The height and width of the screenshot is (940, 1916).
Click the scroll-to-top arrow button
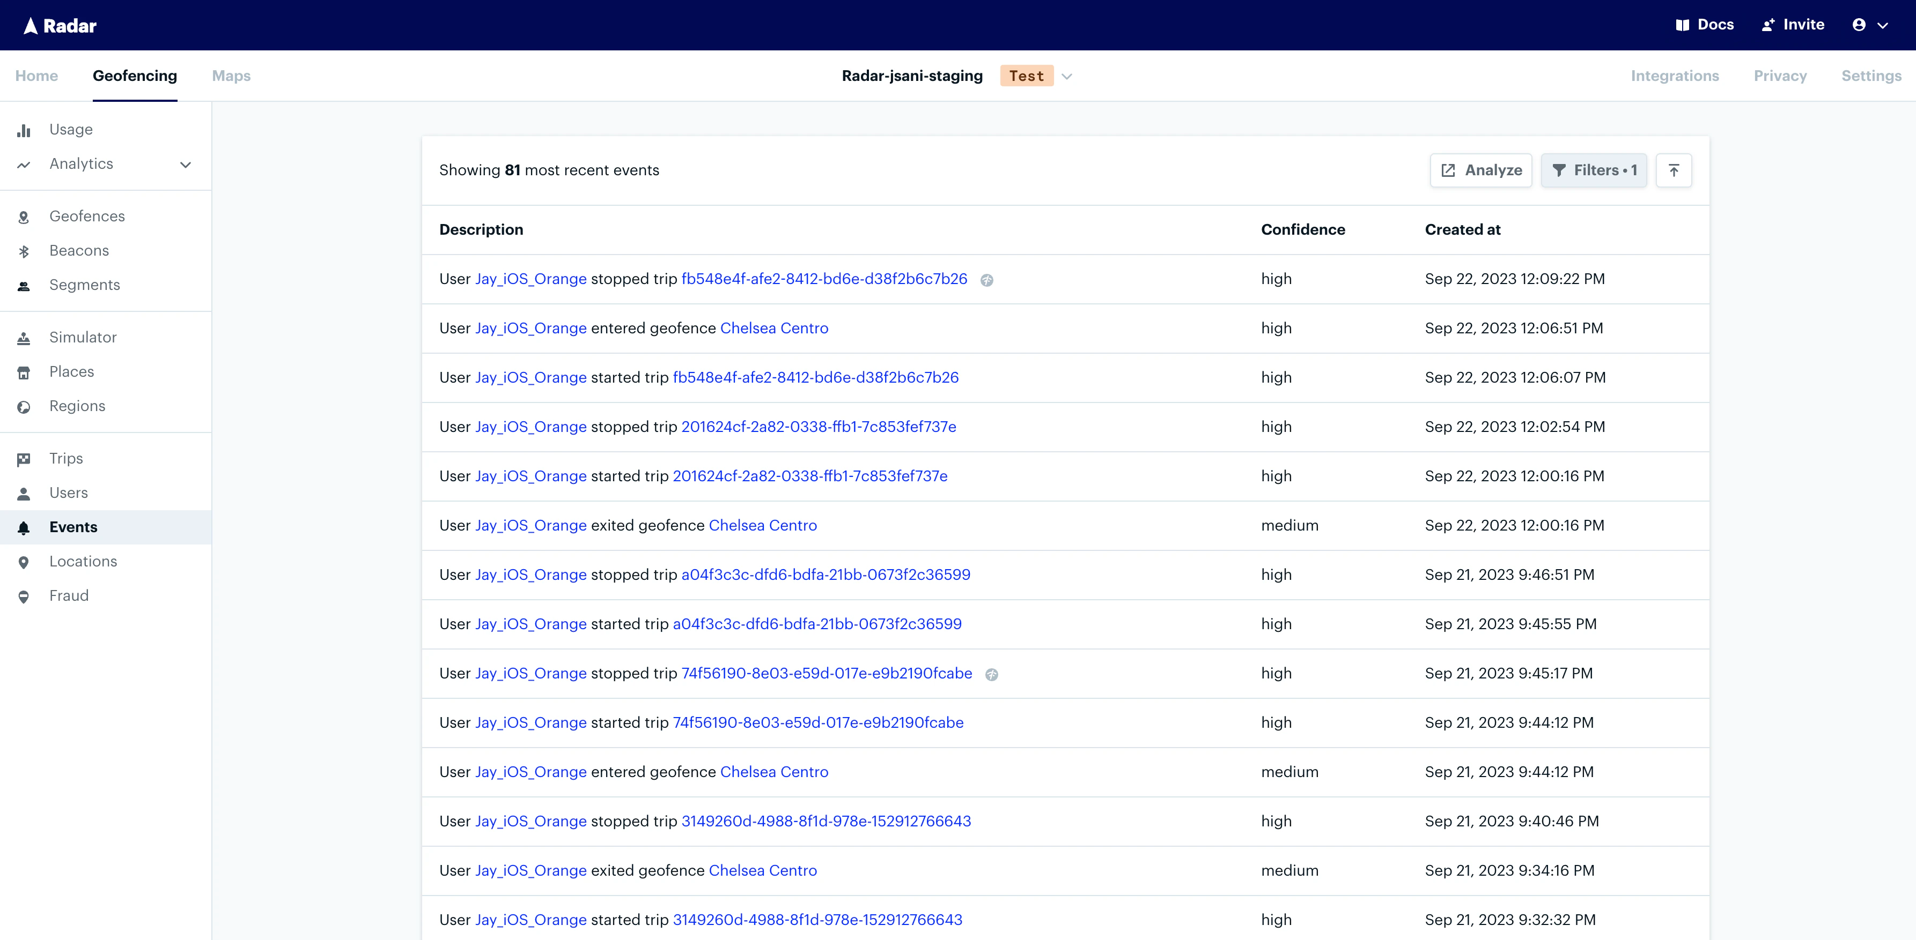pyautogui.click(x=1674, y=170)
